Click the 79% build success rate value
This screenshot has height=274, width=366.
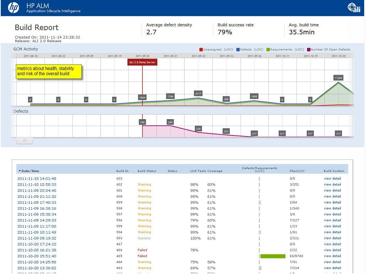[x=225, y=32]
